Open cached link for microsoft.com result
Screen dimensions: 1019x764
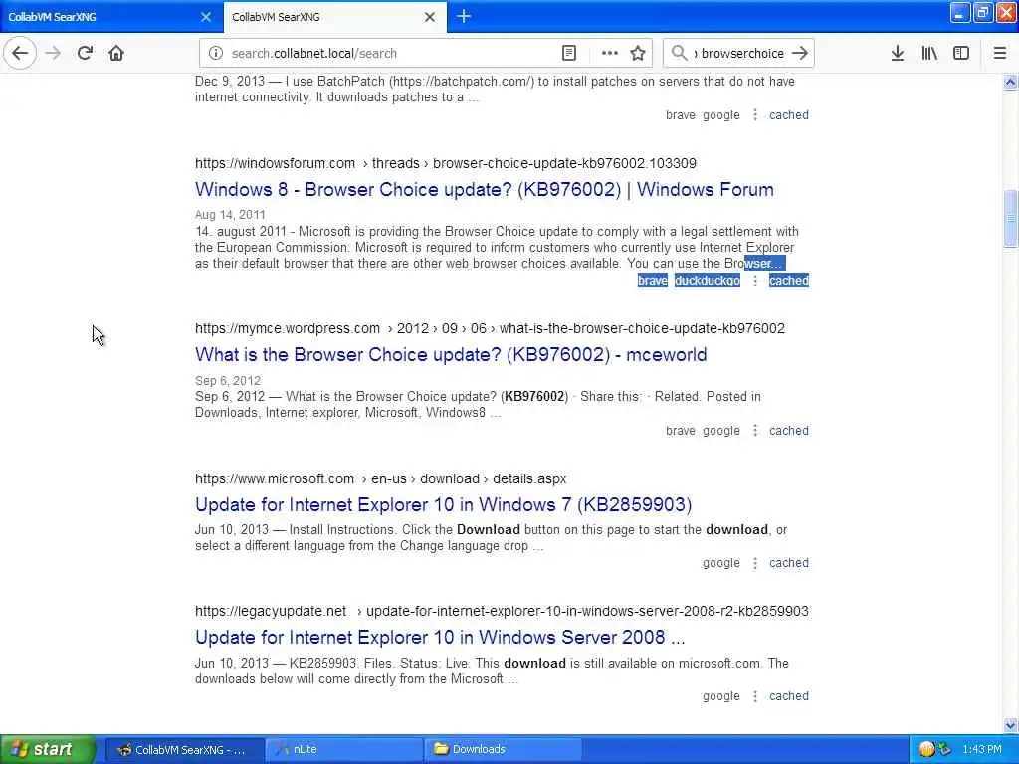pos(789,563)
